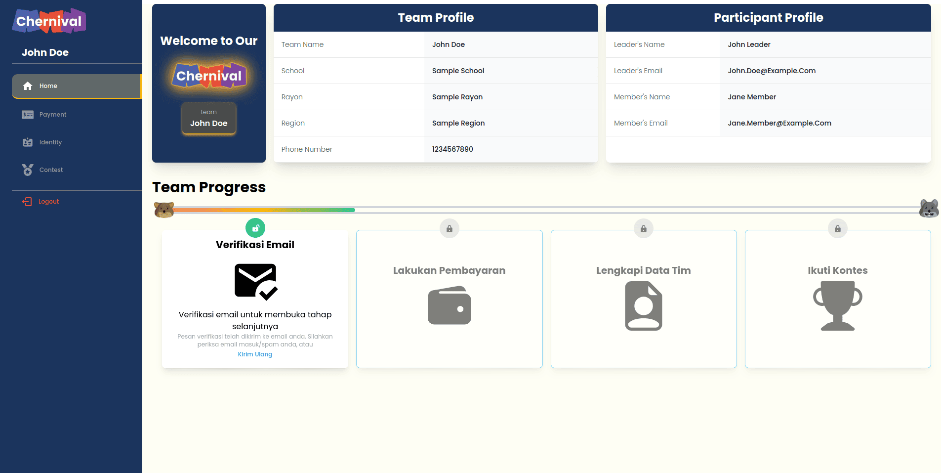Screen dimensions: 941x473
Task: Click the gray hamster at progress end
Action: (x=929, y=209)
